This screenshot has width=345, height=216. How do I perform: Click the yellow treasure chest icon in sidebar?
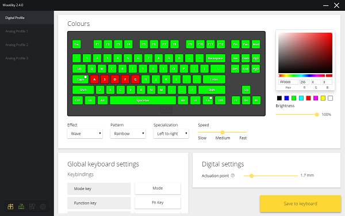10,207
